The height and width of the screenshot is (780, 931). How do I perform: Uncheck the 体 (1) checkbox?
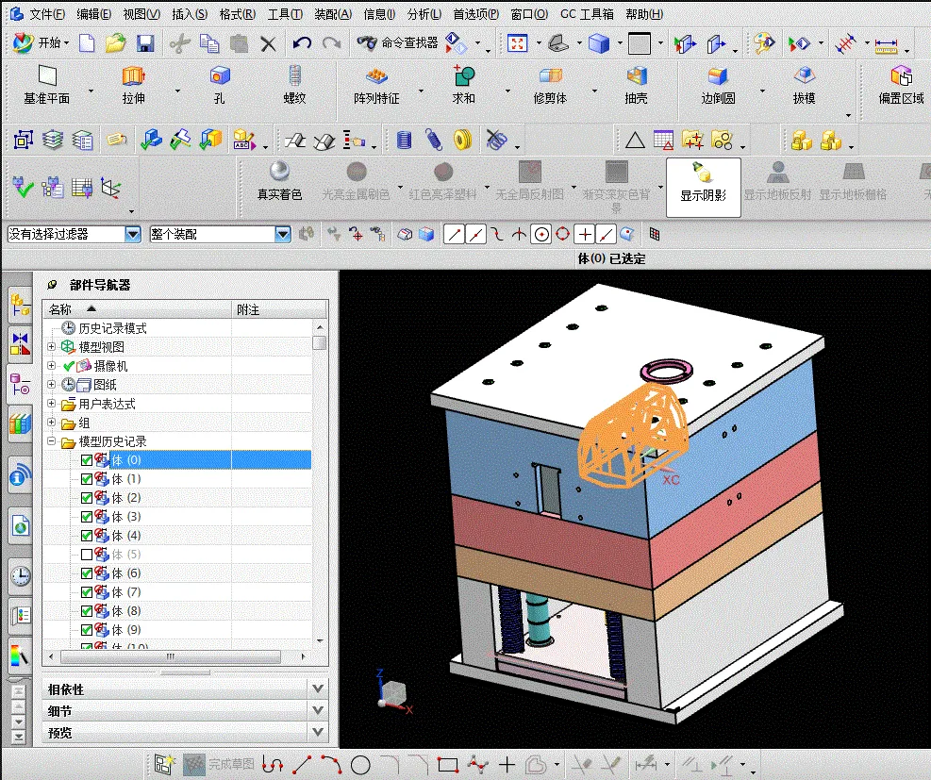click(x=87, y=479)
